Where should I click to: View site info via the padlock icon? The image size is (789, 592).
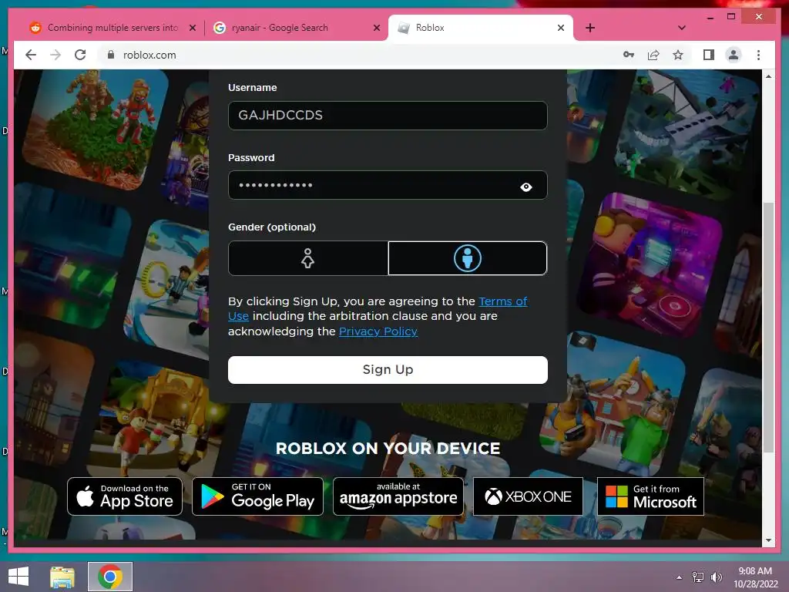(x=111, y=55)
